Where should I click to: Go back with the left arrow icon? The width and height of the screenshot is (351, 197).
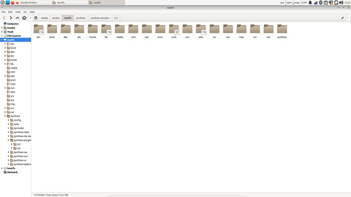(4, 18)
